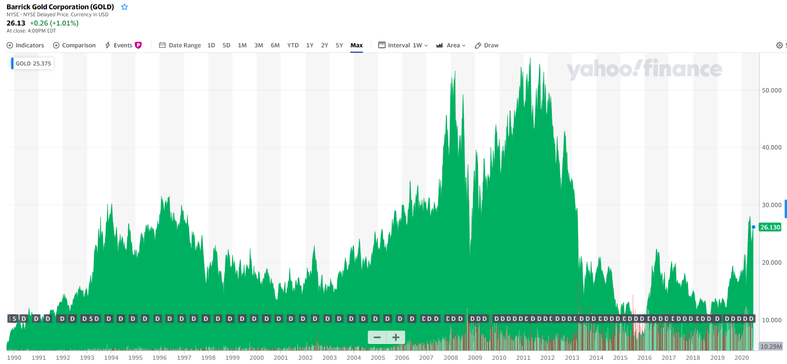
Task: Click the 2020 year axis label
Action: click(741, 357)
